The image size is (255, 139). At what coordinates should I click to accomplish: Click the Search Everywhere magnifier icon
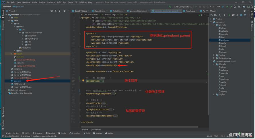[x=252, y=7]
